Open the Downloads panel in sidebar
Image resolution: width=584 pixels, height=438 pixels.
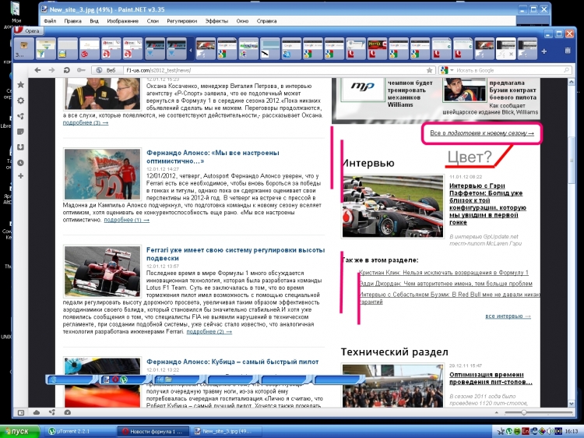21,147
